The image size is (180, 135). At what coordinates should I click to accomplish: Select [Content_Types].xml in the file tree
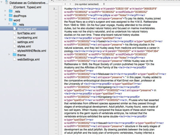point(27,7)
